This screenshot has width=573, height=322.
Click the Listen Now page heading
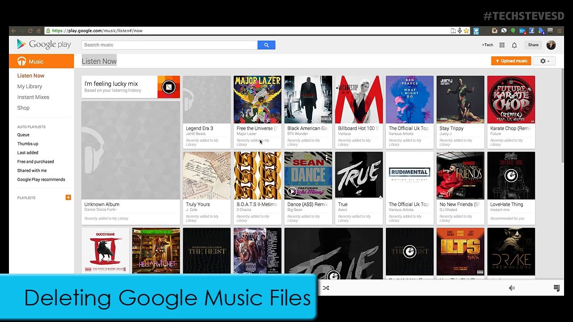pyautogui.click(x=99, y=61)
